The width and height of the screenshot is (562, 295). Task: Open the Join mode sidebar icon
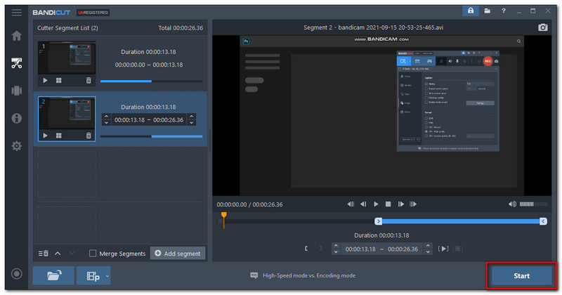(16, 91)
